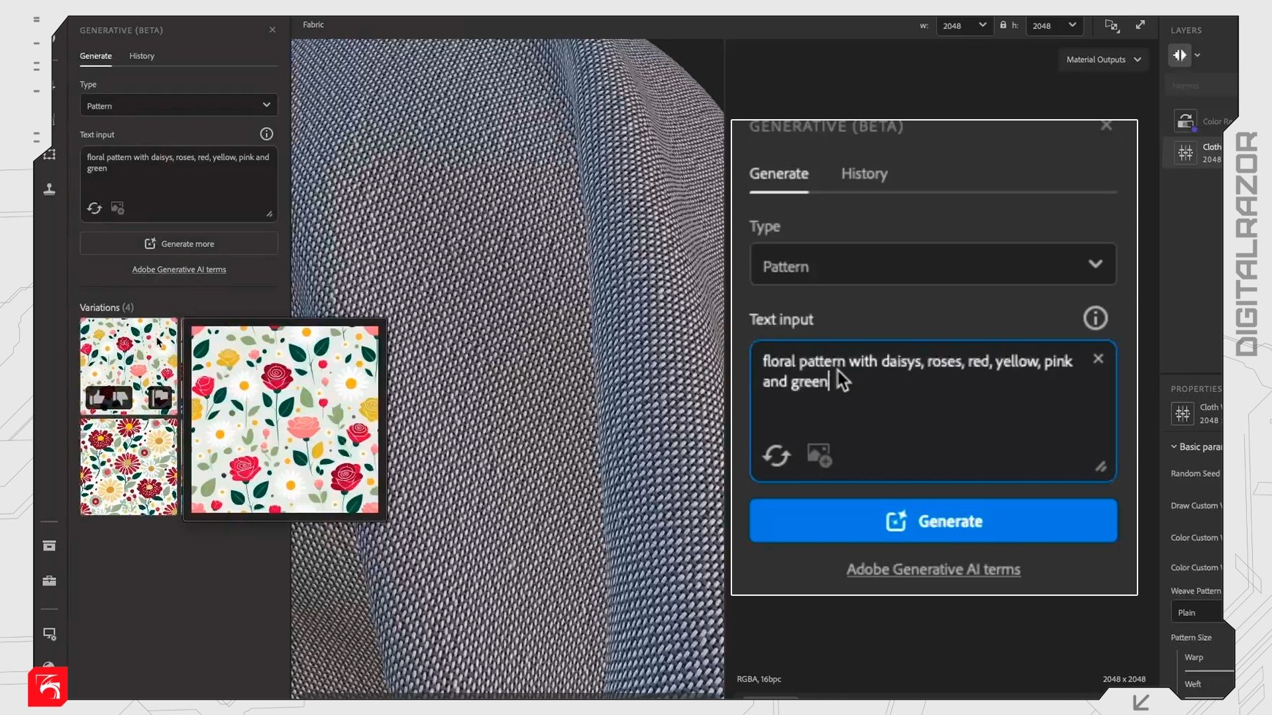The width and height of the screenshot is (1272, 715).
Task: Select the bottom-left floral variation thumbnail
Action: pos(129,467)
